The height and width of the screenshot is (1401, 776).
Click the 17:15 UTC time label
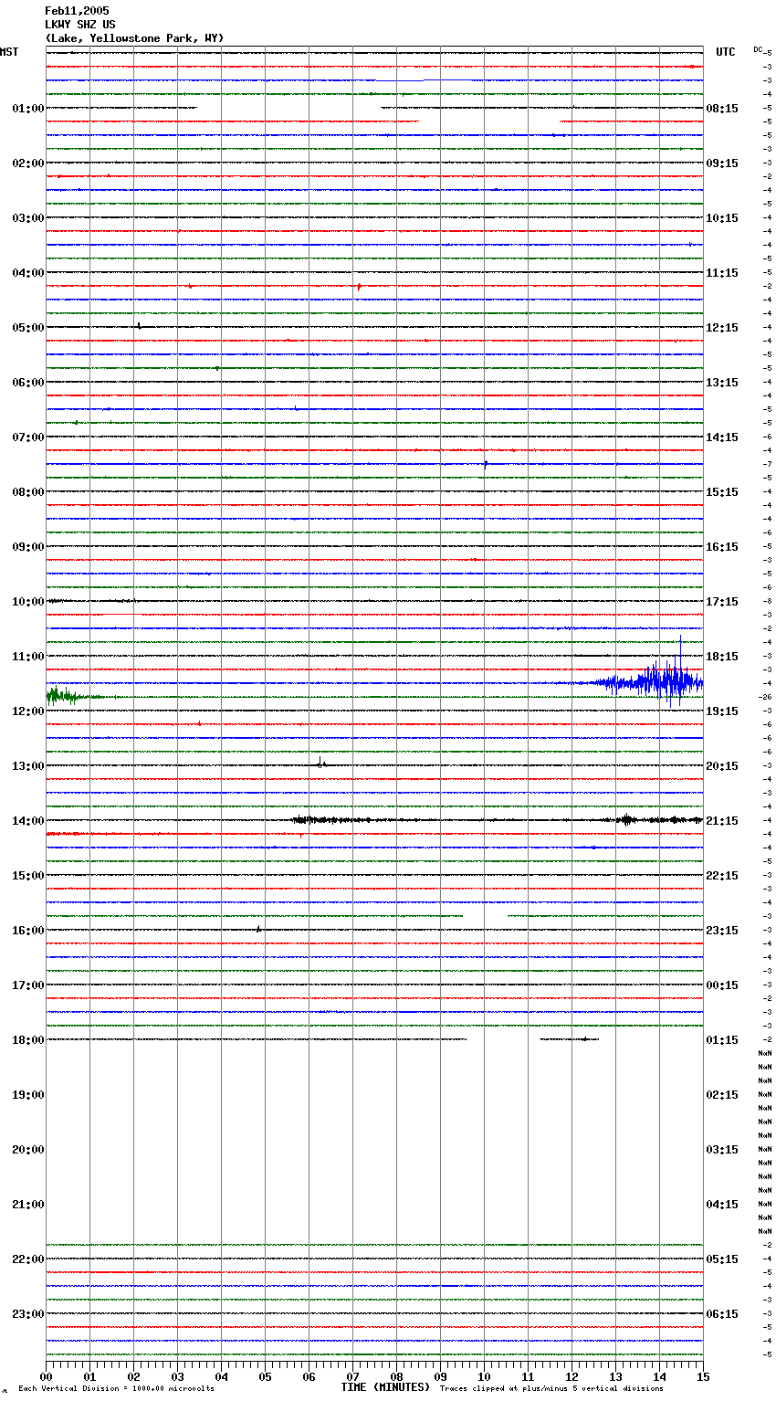(722, 602)
